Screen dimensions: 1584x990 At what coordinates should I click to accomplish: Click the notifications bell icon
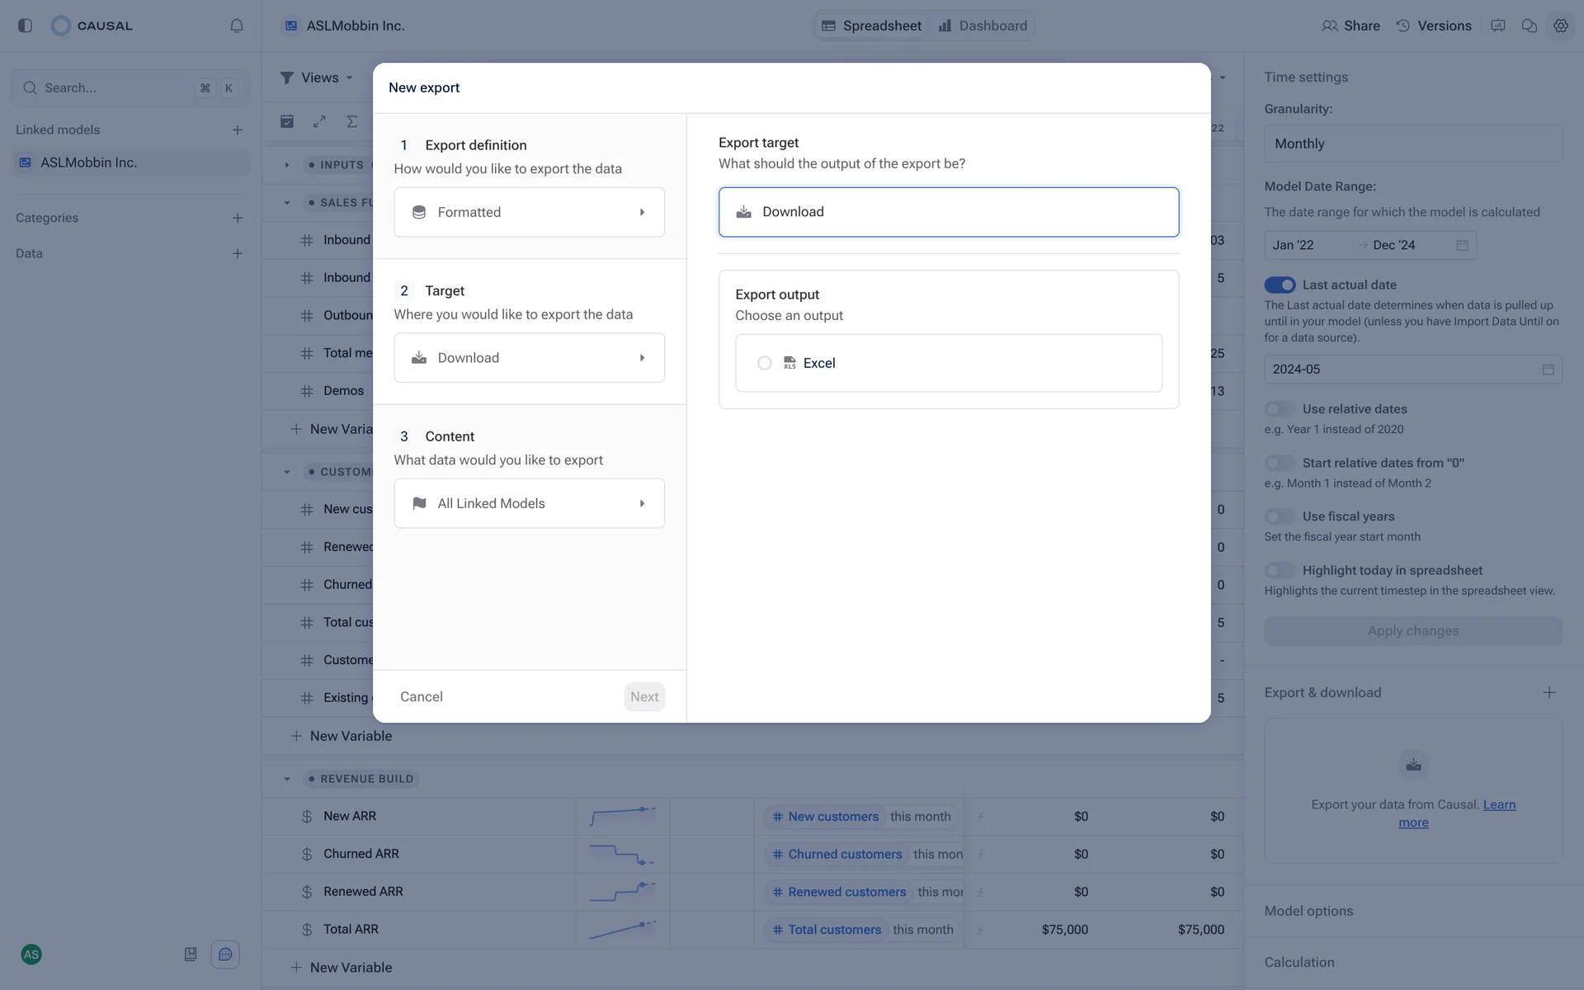point(237,26)
